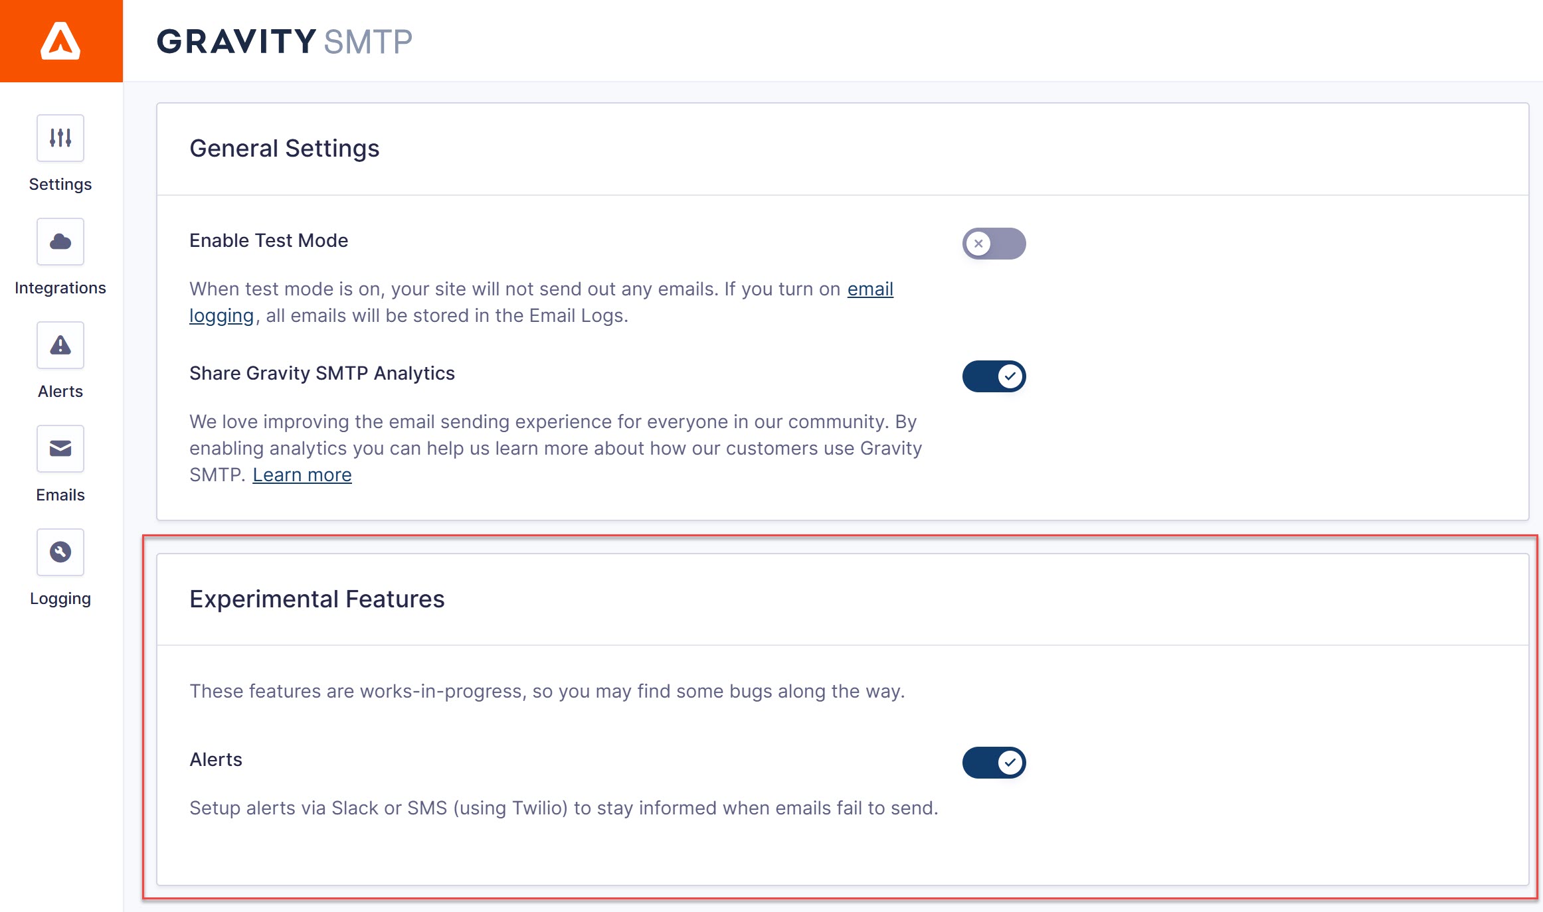Select the Emails sidebar label
The image size is (1543, 912).
click(x=60, y=495)
